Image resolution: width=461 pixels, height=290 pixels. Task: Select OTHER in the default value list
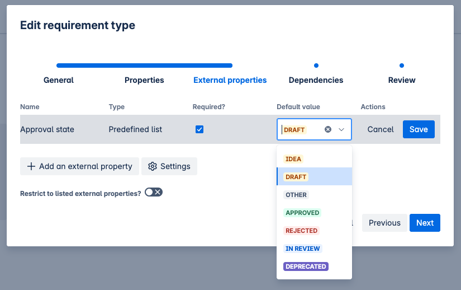[296, 195]
